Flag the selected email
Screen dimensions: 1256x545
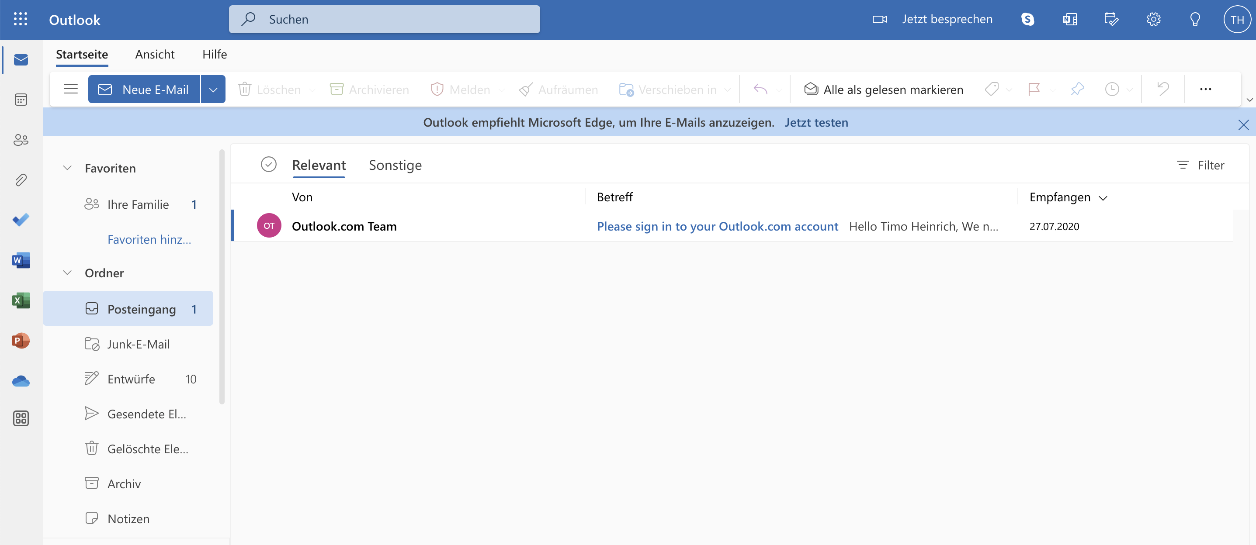click(1034, 89)
